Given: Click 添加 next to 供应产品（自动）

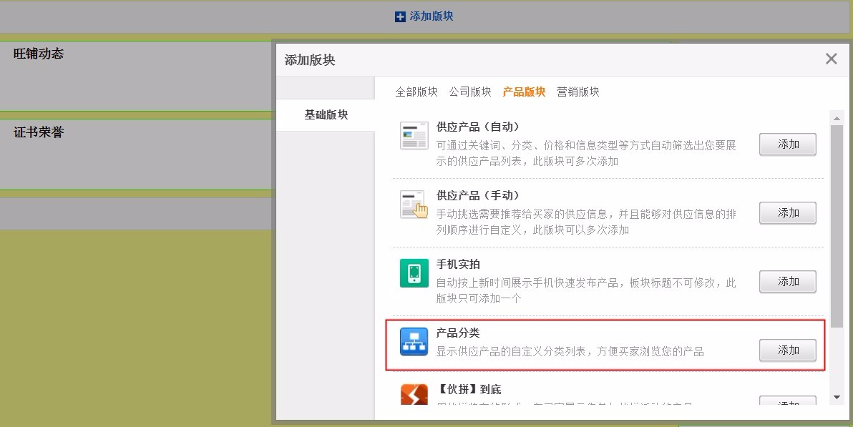Looking at the screenshot, I should pos(787,144).
